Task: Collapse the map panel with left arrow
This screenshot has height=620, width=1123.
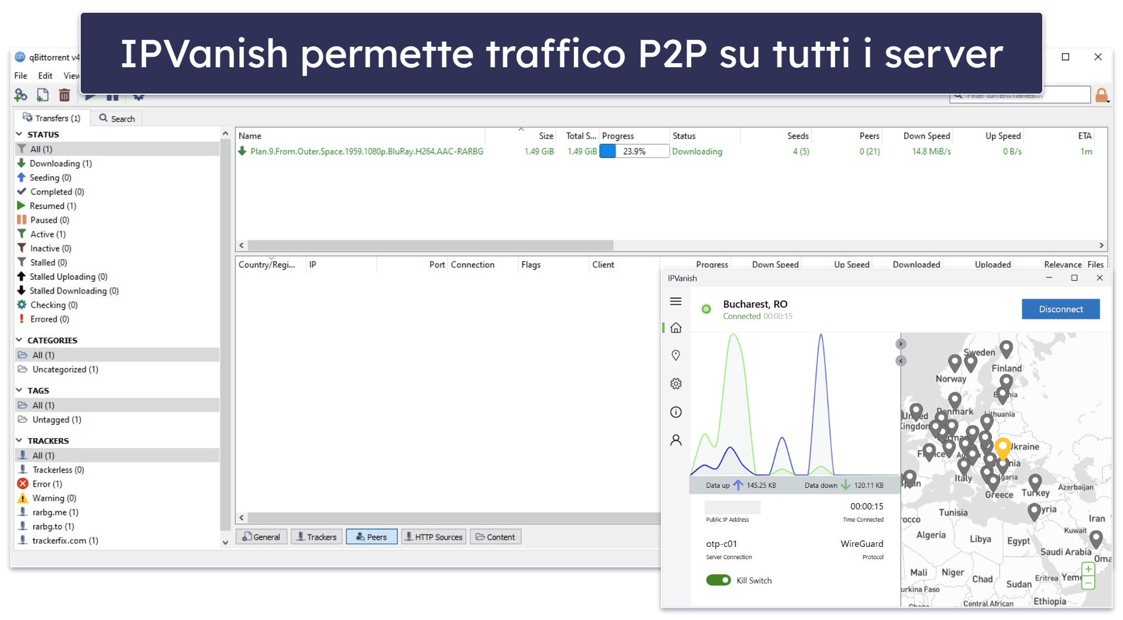Action: (x=901, y=361)
